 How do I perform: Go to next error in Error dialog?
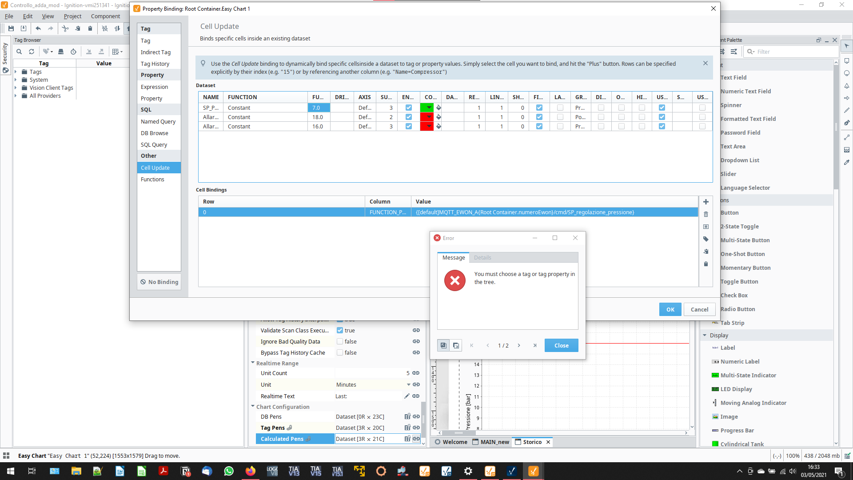(x=519, y=345)
